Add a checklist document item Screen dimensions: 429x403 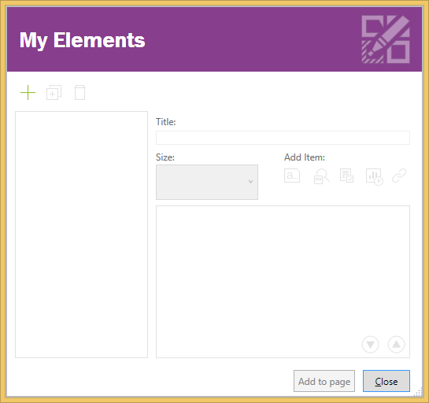pyautogui.click(x=346, y=176)
